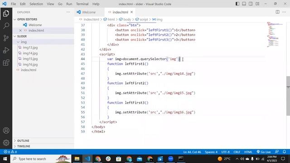
Task: Open the Search view in activity bar
Action: click(6, 26)
